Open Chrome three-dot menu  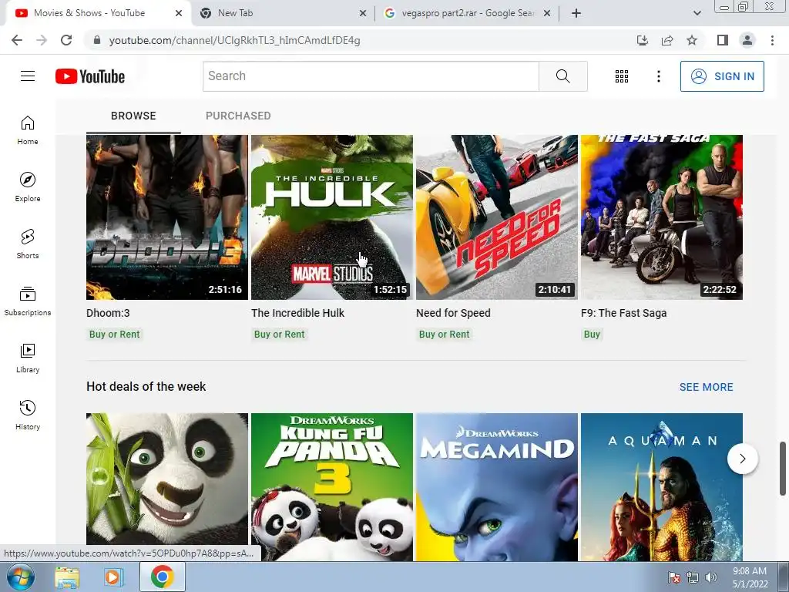772,40
